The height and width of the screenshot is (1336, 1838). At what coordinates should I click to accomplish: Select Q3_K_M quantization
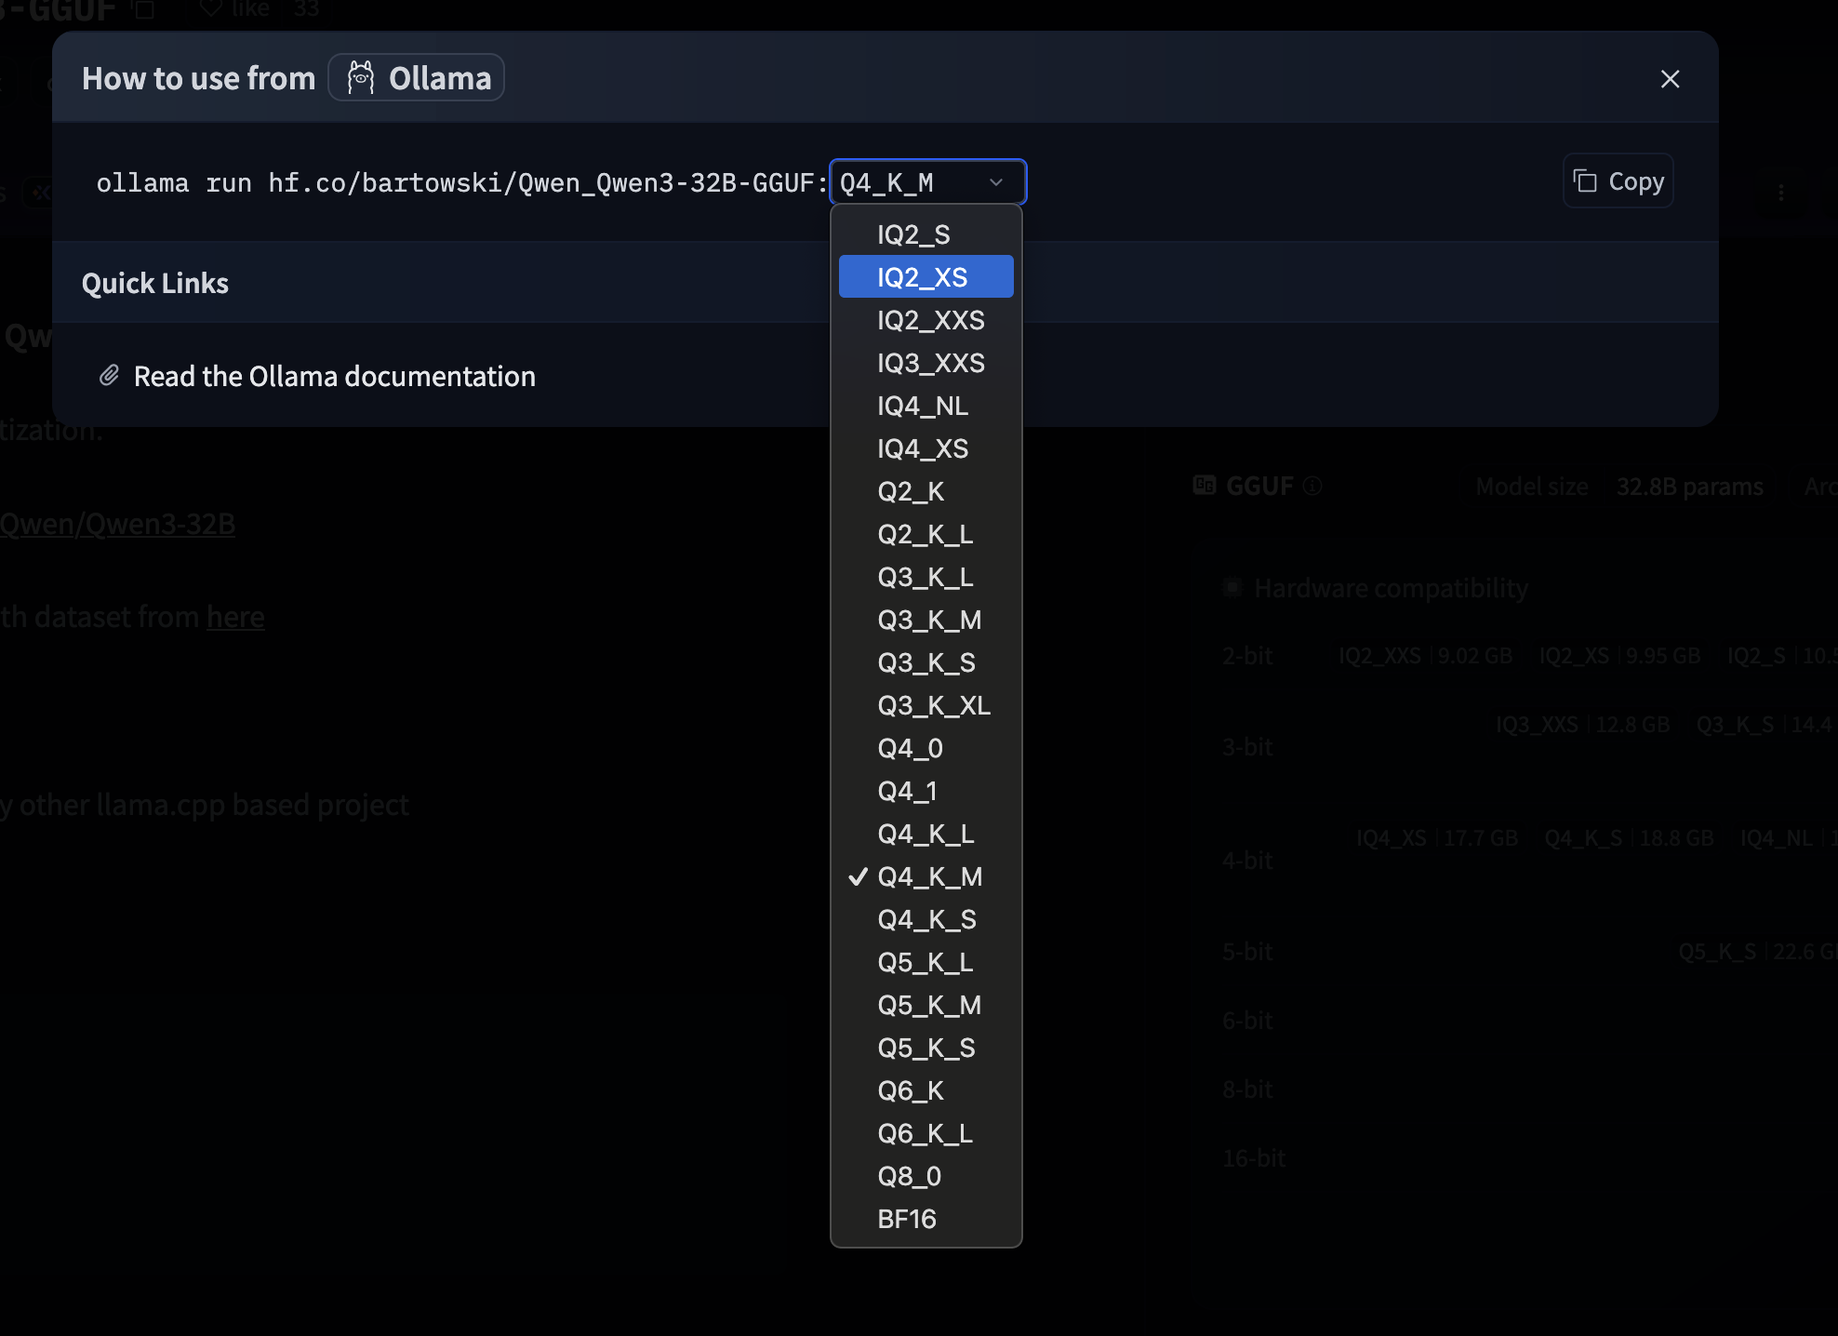[926, 620]
